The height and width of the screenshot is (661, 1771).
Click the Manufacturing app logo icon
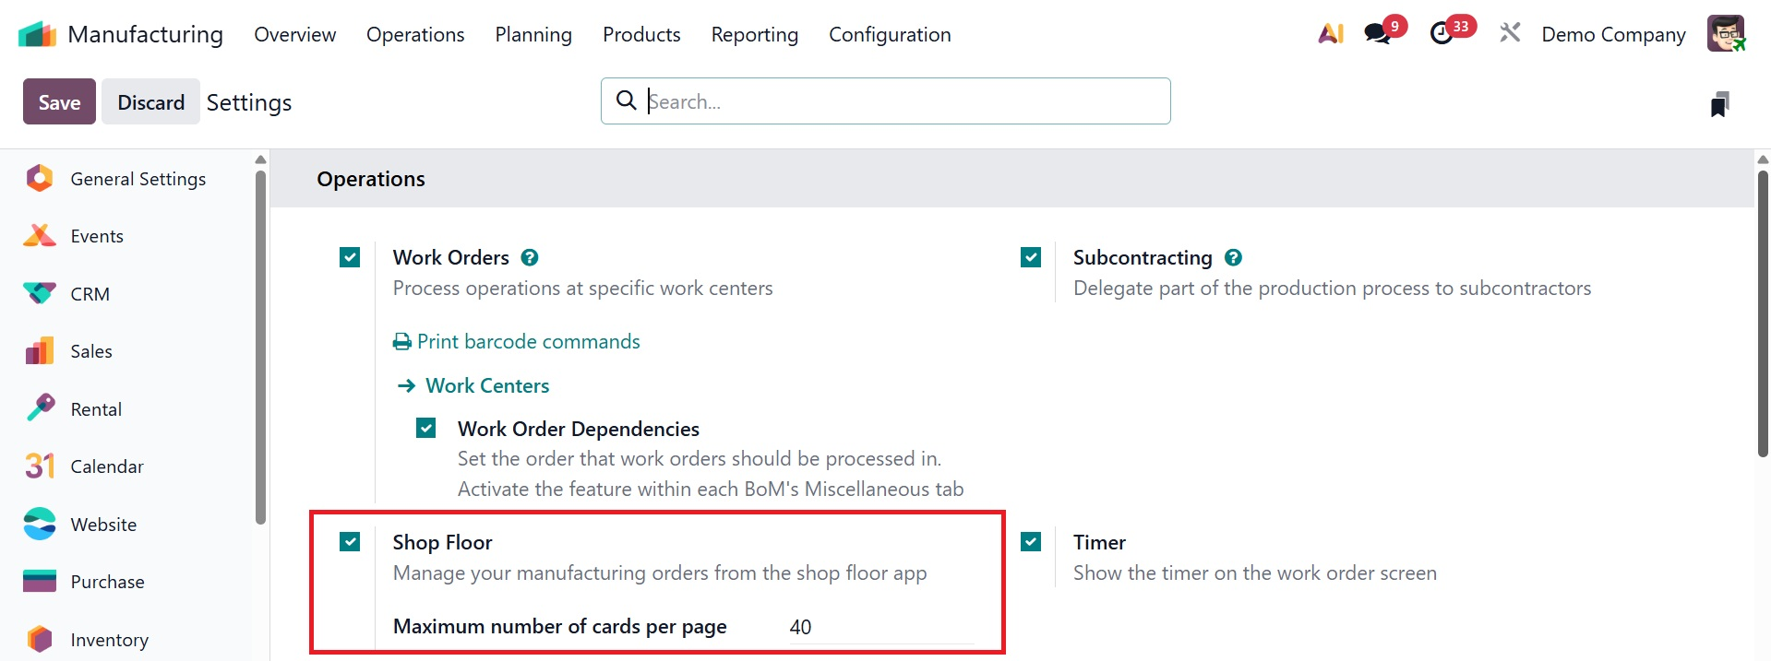point(37,34)
